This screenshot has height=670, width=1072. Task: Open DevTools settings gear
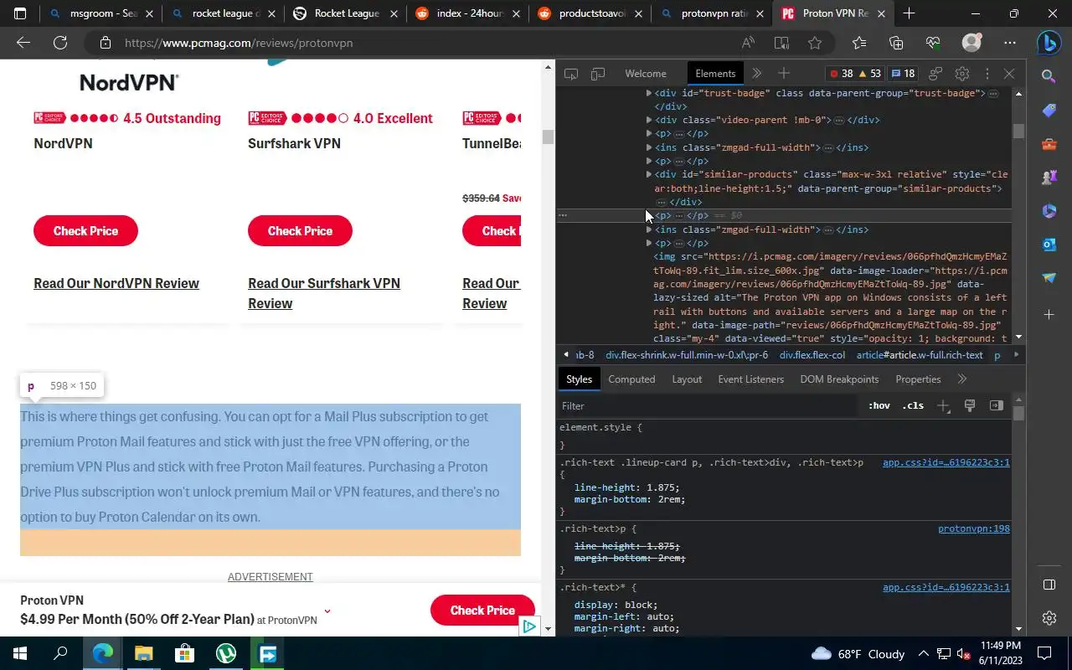coord(962,74)
